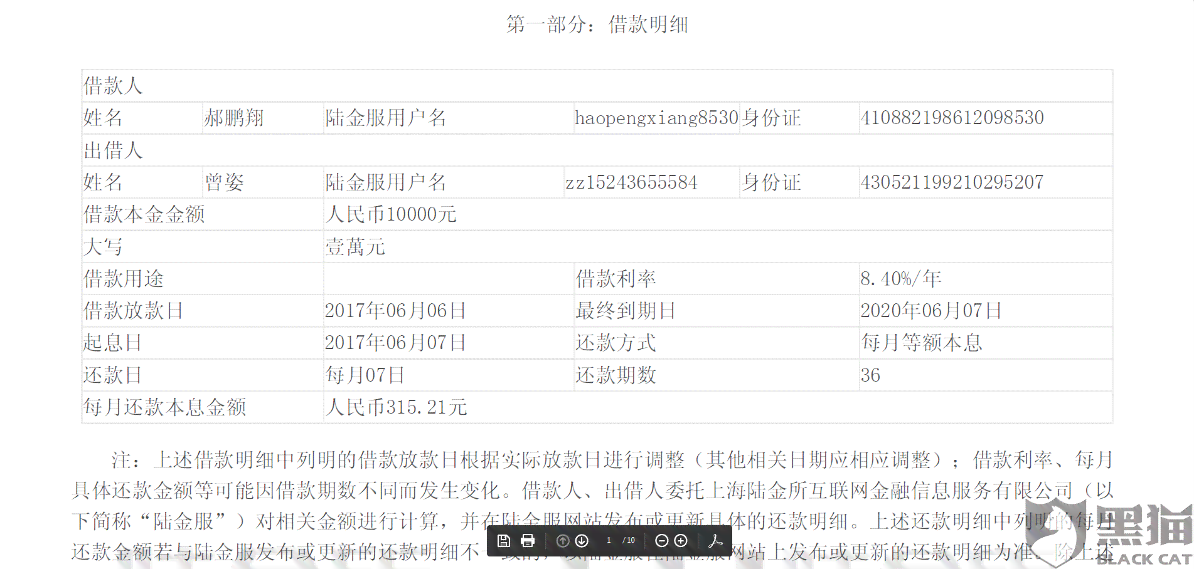Click the current page number field
The height and width of the screenshot is (569, 1194).
(x=609, y=540)
